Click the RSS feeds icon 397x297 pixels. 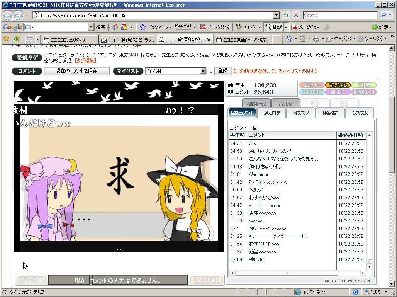pos(302,39)
